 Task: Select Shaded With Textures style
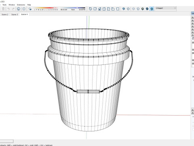(x=147, y=9)
